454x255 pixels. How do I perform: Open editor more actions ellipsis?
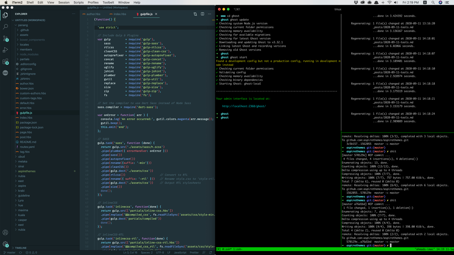tap(210, 14)
